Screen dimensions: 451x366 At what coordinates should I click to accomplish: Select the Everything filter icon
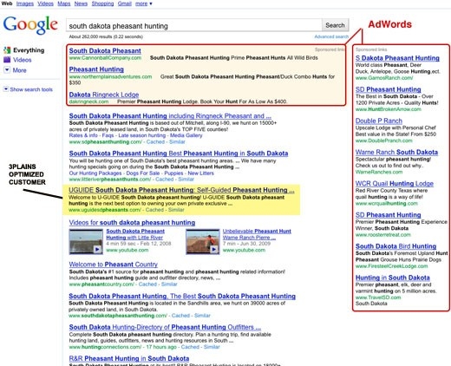pos(7,50)
